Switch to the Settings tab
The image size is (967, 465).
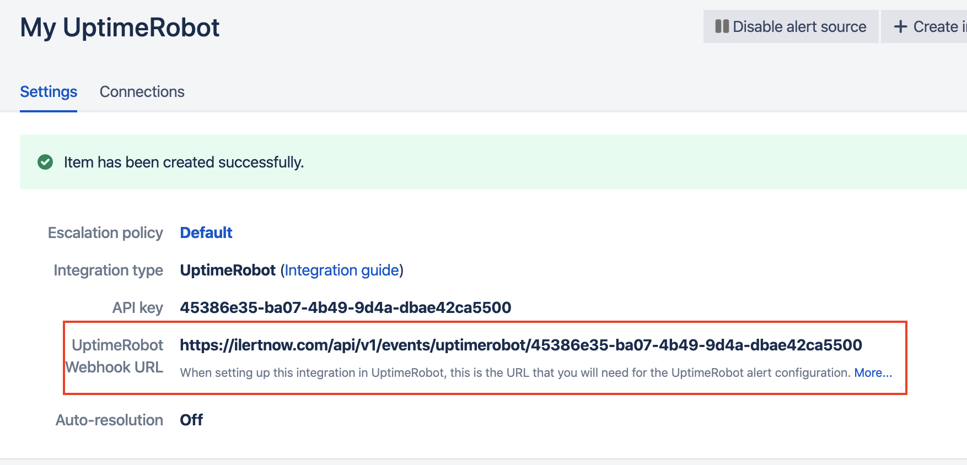(x=49, y=91)
